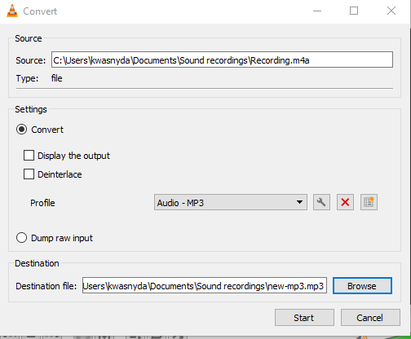The height and width of the screenshot is (339, 411).
Task: Toggle the Deinterlace checkbox
Action: coord(29,174)
